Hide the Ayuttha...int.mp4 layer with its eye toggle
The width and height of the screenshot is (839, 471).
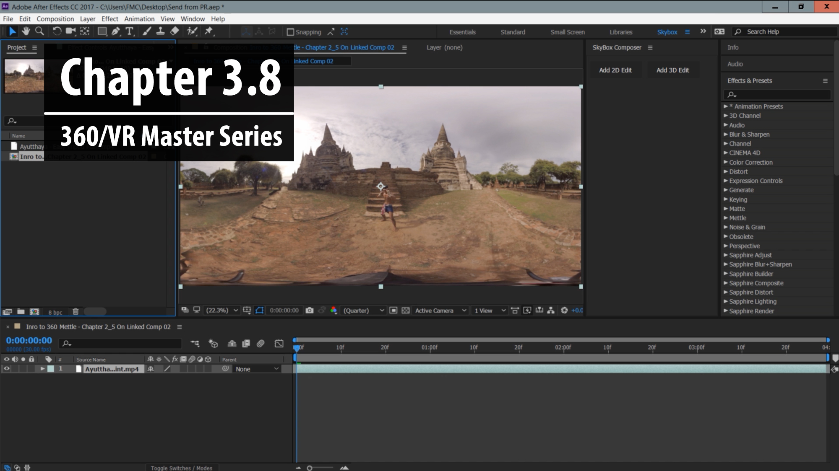[7, 369]
